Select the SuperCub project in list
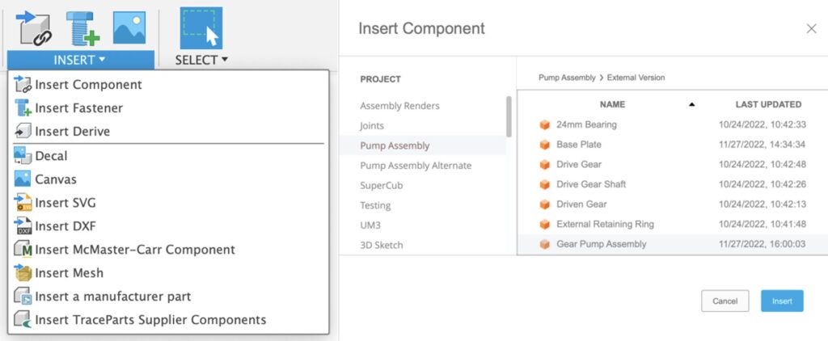Image resolution: width=828 pixels, height=341 pixels. click(x=382, y=185)
